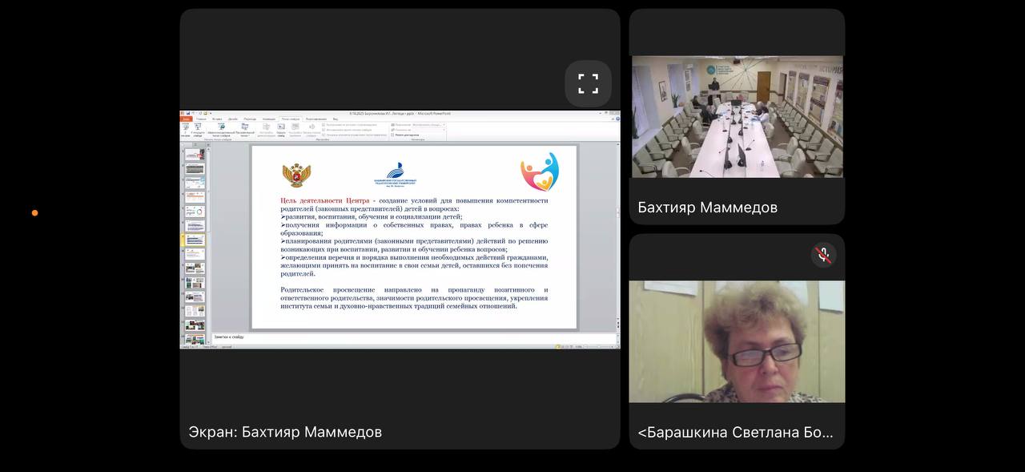Open the 'Файл' button in PowerPoint
Viewport: 1025px width, 472px height.
click(x=186, y=119)
